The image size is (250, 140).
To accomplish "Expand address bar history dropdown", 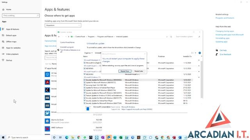I will click(x=167, y=37).
